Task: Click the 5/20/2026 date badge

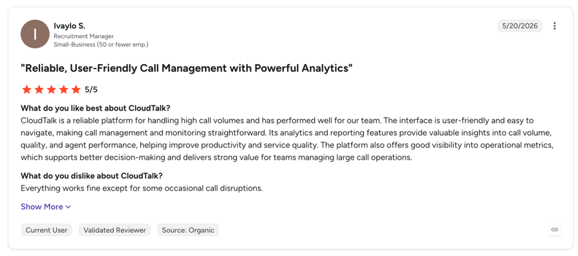Action: 520,26
